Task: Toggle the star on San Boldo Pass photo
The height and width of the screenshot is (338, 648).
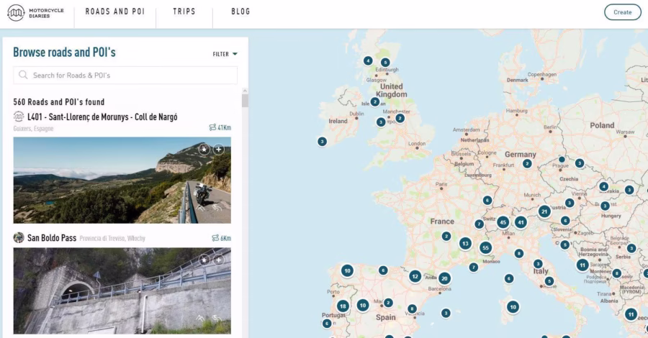Action: tap(204, 260)
